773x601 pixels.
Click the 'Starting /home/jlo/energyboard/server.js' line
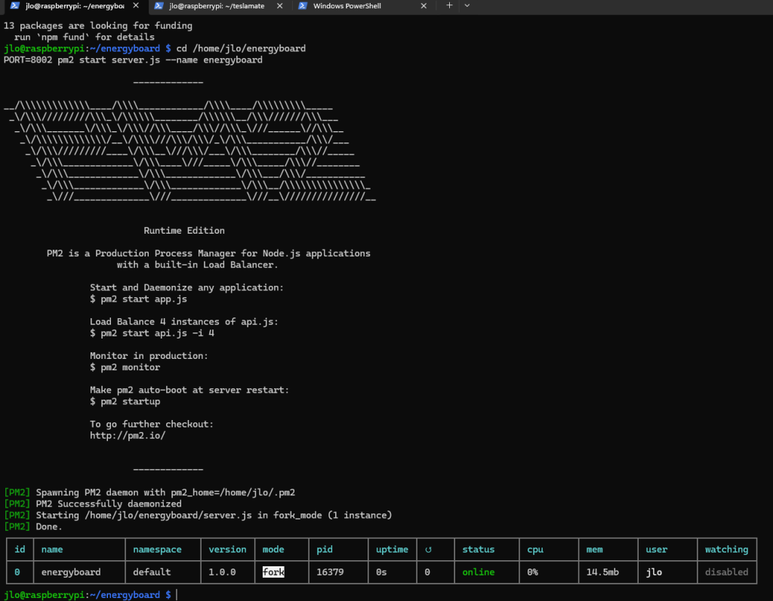point(198,515)
